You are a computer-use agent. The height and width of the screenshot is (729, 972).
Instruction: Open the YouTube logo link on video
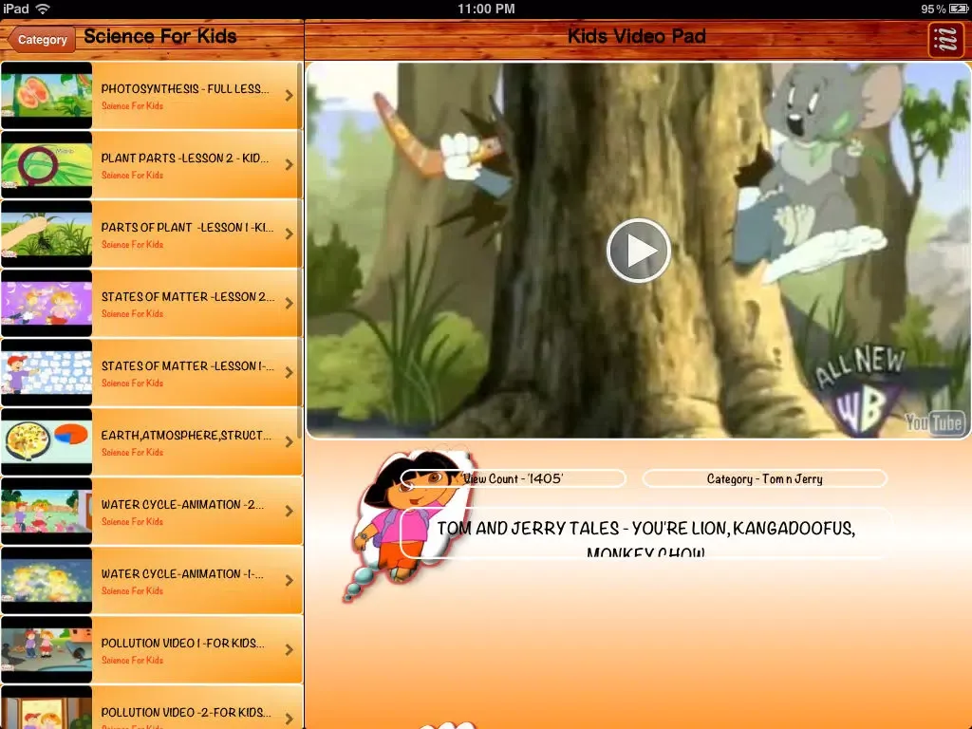point(934,422)
